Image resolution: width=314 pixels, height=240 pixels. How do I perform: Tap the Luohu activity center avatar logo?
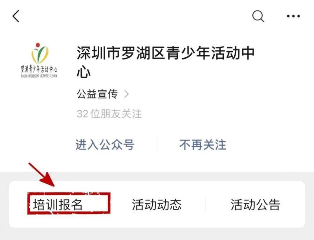point(39,60)
